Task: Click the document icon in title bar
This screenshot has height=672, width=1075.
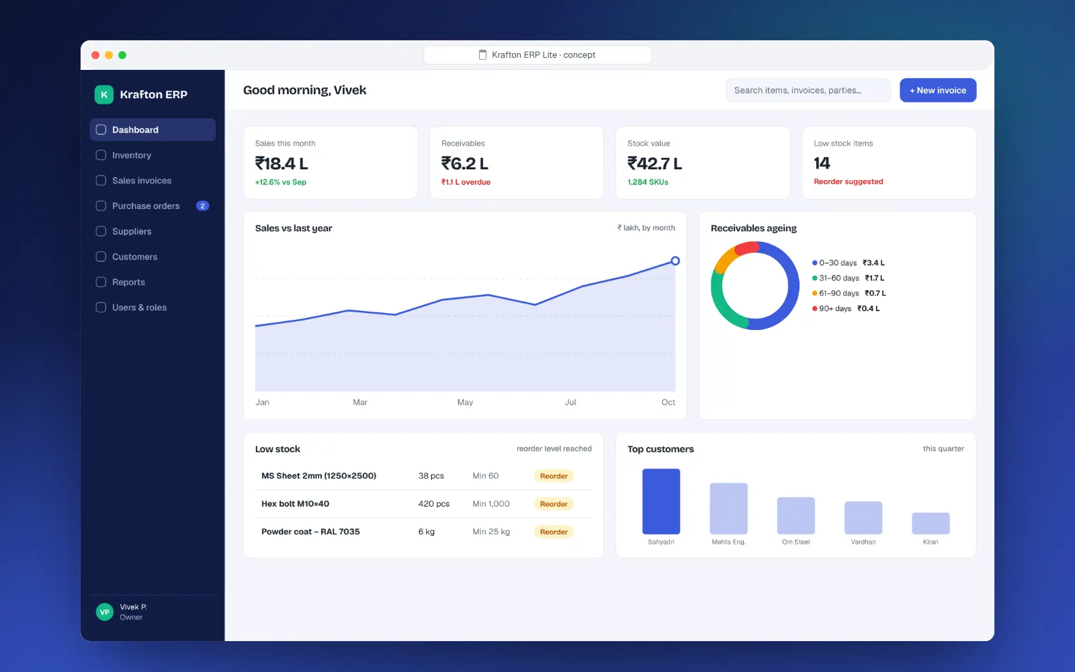Action: (482, 55)
